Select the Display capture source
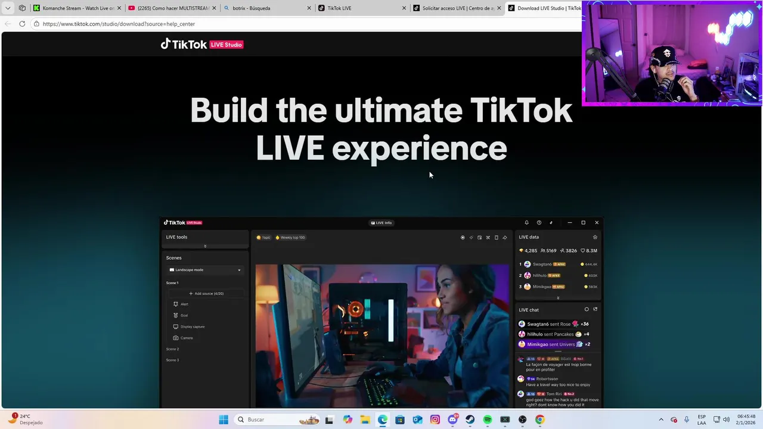Viewport: 763px width, 429px height. click(x=189, y=327)
